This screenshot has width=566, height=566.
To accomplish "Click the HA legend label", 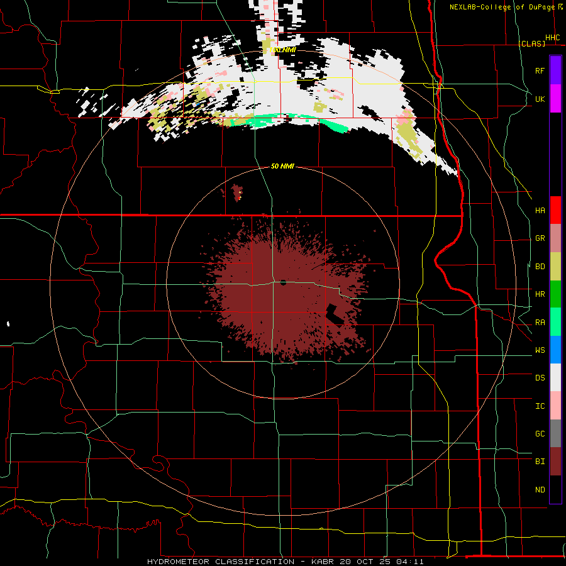I will [540, 211].
